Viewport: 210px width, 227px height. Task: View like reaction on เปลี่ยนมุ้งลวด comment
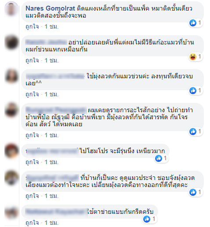coord(196,192)
